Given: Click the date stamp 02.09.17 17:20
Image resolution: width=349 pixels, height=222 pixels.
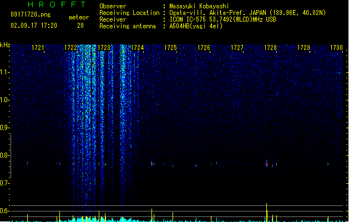Looking at the screenshot, I should tap(34, 26).
